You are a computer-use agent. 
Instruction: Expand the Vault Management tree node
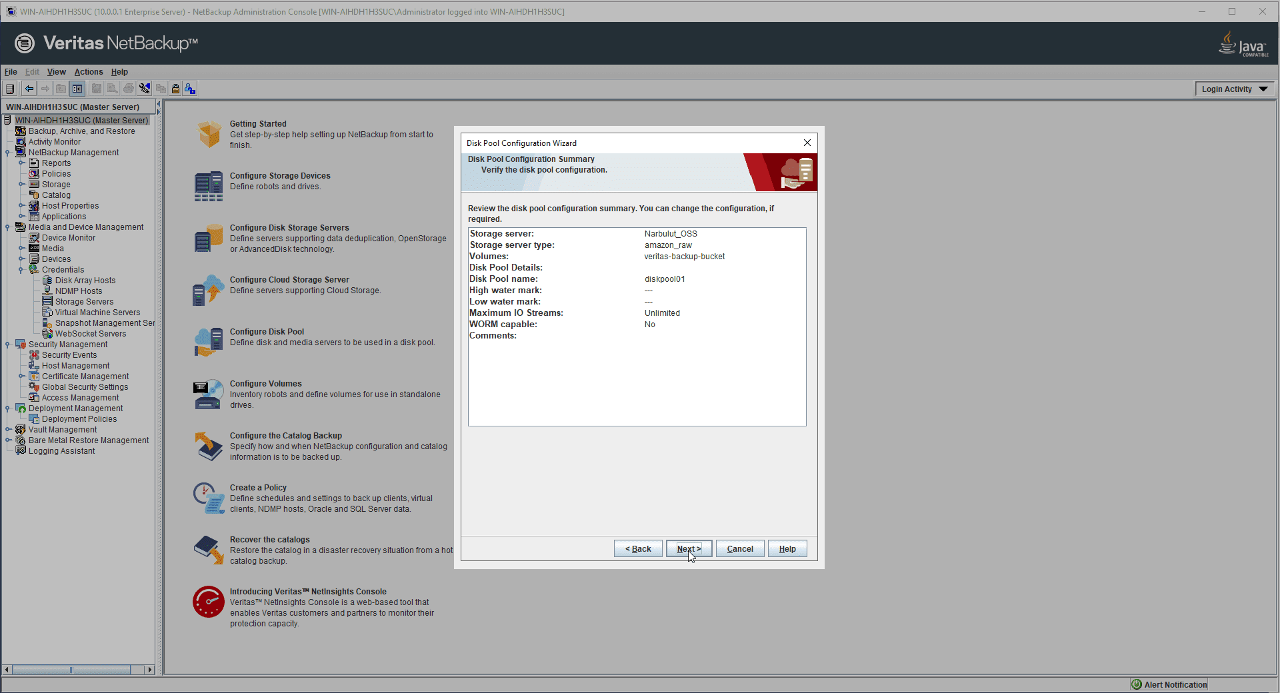7,430
